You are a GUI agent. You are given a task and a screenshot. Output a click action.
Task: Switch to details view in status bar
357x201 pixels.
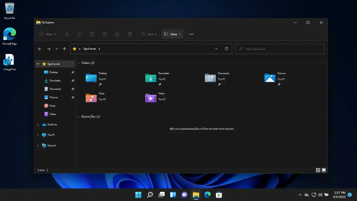click(318, 170)
